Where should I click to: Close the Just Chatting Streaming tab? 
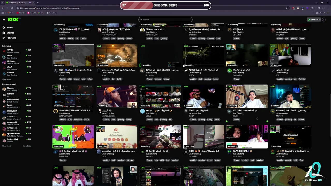pyautogui.click(x=34, y=3)
